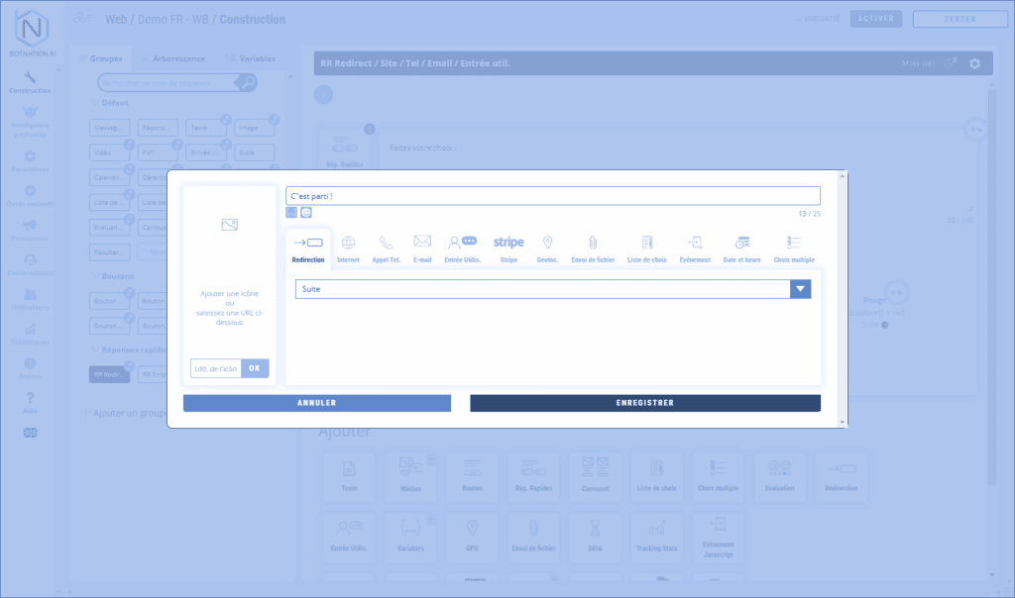
Task: Open the emoji picker below the text field
Action: [306, 212]
